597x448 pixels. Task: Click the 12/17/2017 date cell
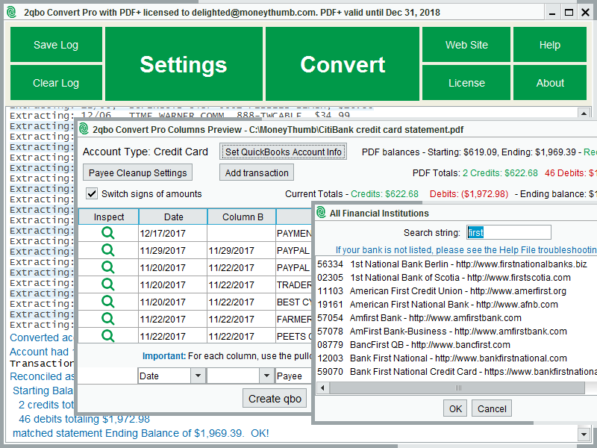(x=173, y=233)
